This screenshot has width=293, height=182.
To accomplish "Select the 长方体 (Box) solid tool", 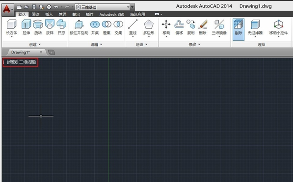I will point(12,27).
